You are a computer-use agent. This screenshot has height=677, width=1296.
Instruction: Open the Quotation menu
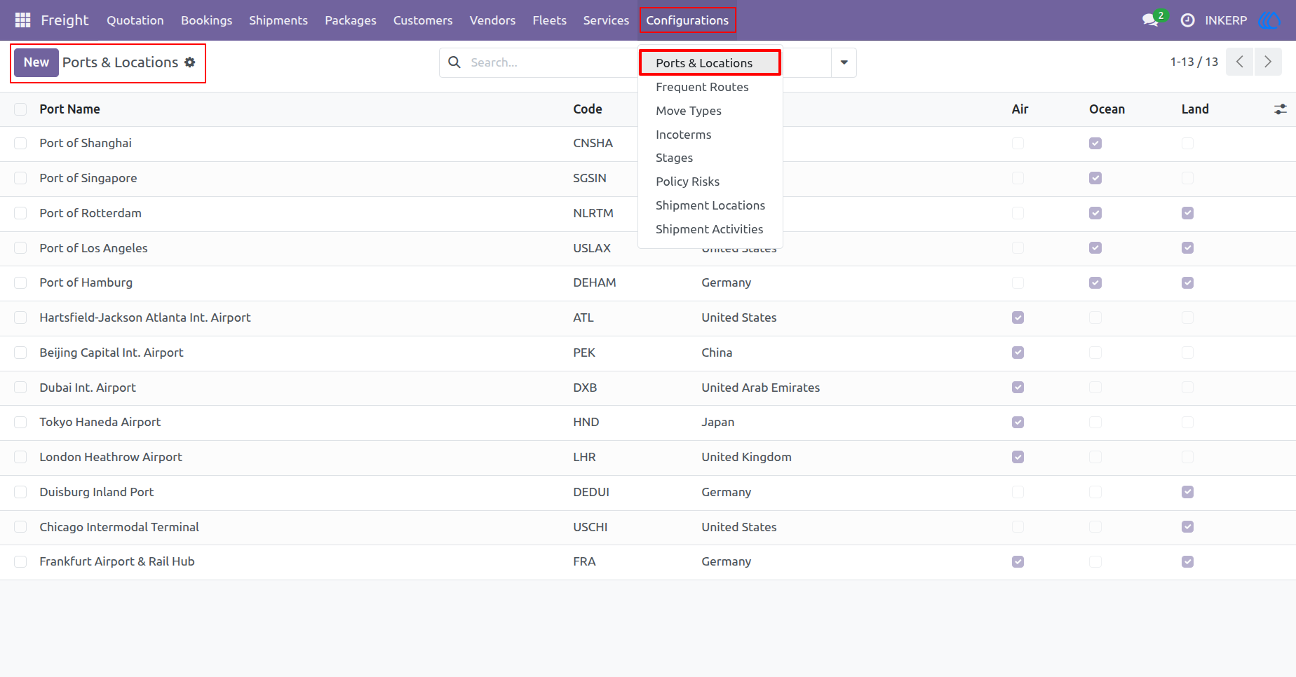pyautogui.click(x=135, y=20)
